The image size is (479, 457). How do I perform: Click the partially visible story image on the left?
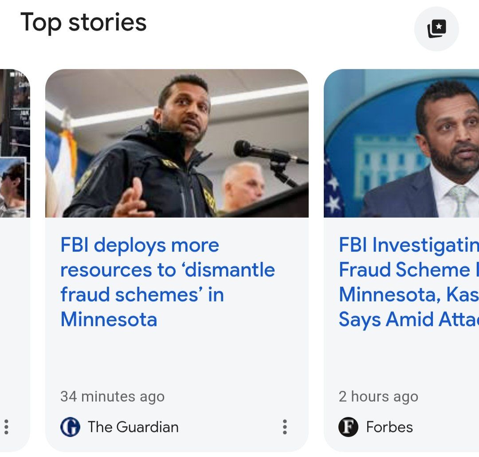pos(15,143)
